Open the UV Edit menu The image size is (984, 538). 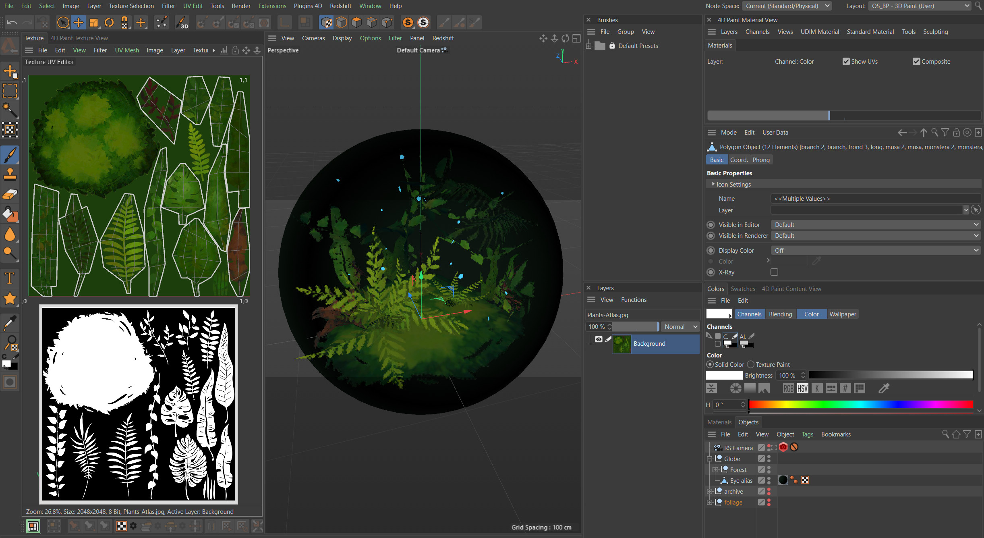pyautogui.click(x=193, y=6)
